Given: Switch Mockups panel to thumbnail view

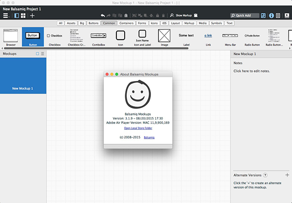Looking at the screenshot, I should 38,54.
